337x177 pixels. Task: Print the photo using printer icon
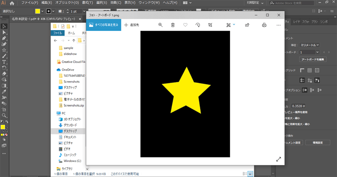(264, 25)
